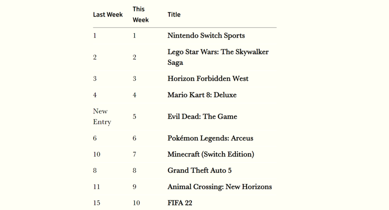The height and width of the screenshot is (210, 389).
Task: Click the Title column header
Action: 174,15
